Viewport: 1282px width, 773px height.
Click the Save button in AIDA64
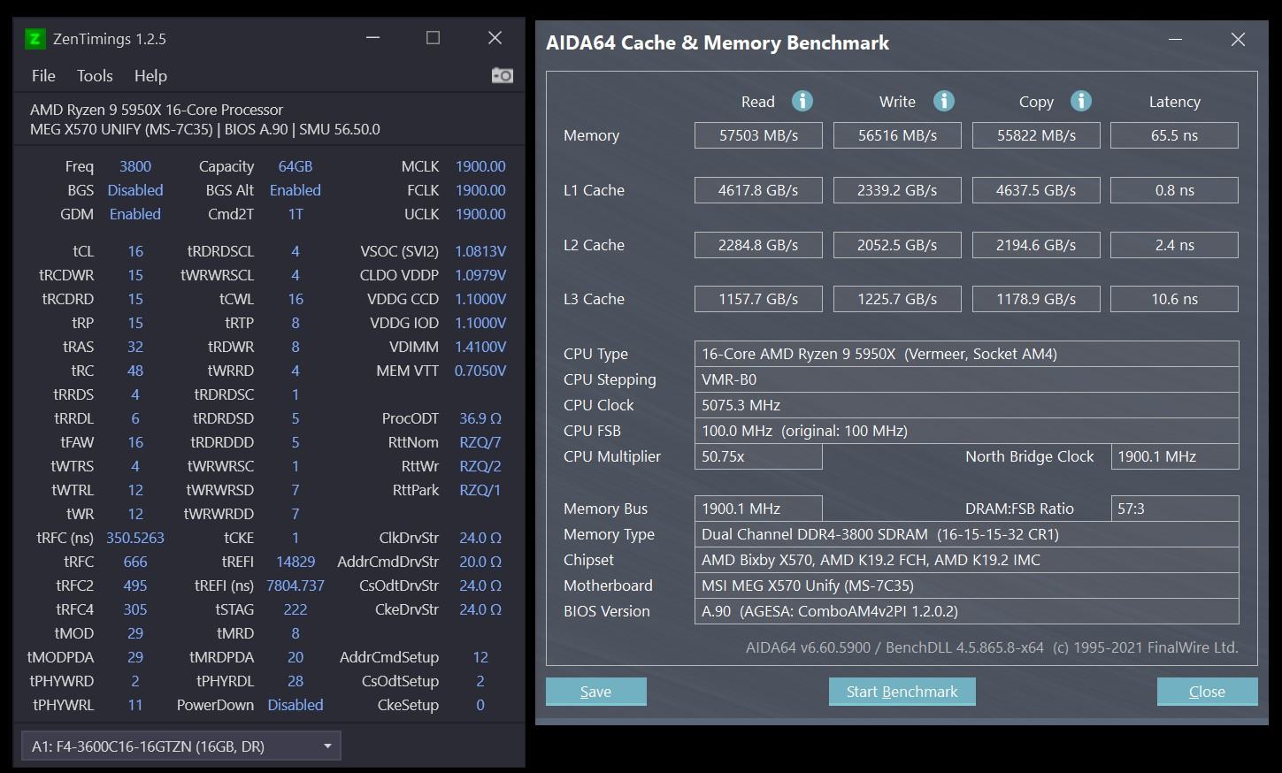click(x=595, y=692)
